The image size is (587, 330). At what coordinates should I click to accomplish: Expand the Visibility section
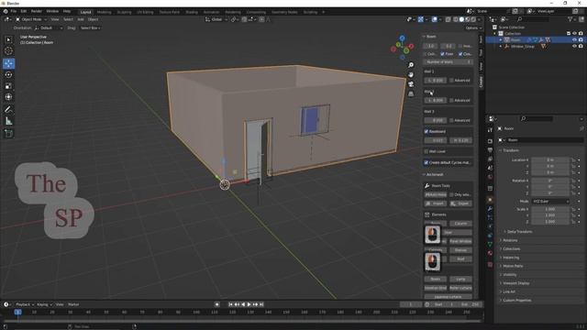(509, 275)
